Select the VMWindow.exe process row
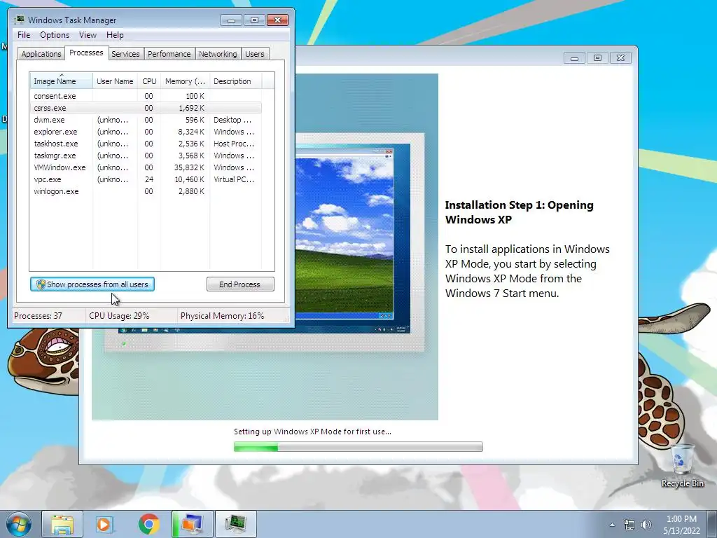This screenshot has width=717, height=538. coord(146,167)
